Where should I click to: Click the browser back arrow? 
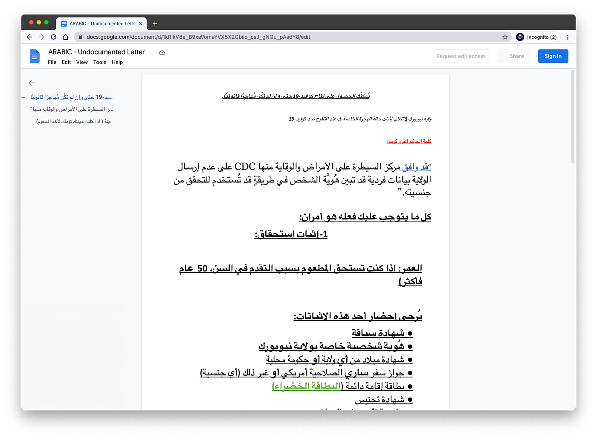pyautogui.click(x=29, y=37)
